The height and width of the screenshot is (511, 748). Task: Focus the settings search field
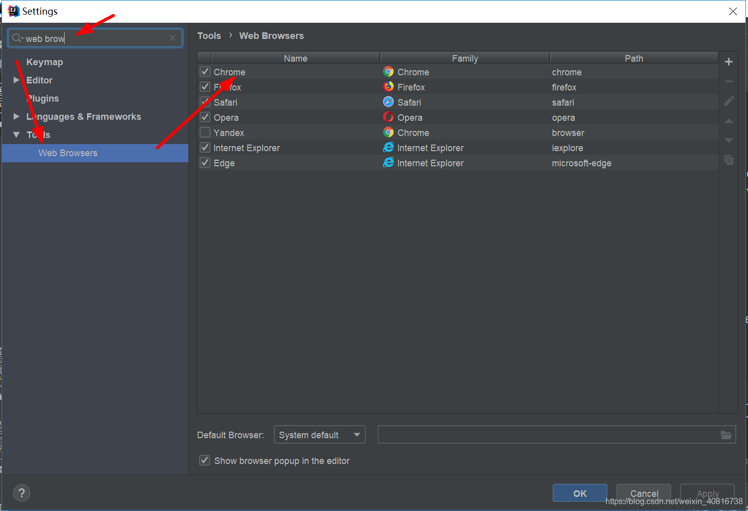pyautogui.click(x=96, y=38)
